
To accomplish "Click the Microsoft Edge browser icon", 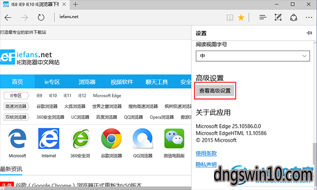I will (x=17, y=139).
